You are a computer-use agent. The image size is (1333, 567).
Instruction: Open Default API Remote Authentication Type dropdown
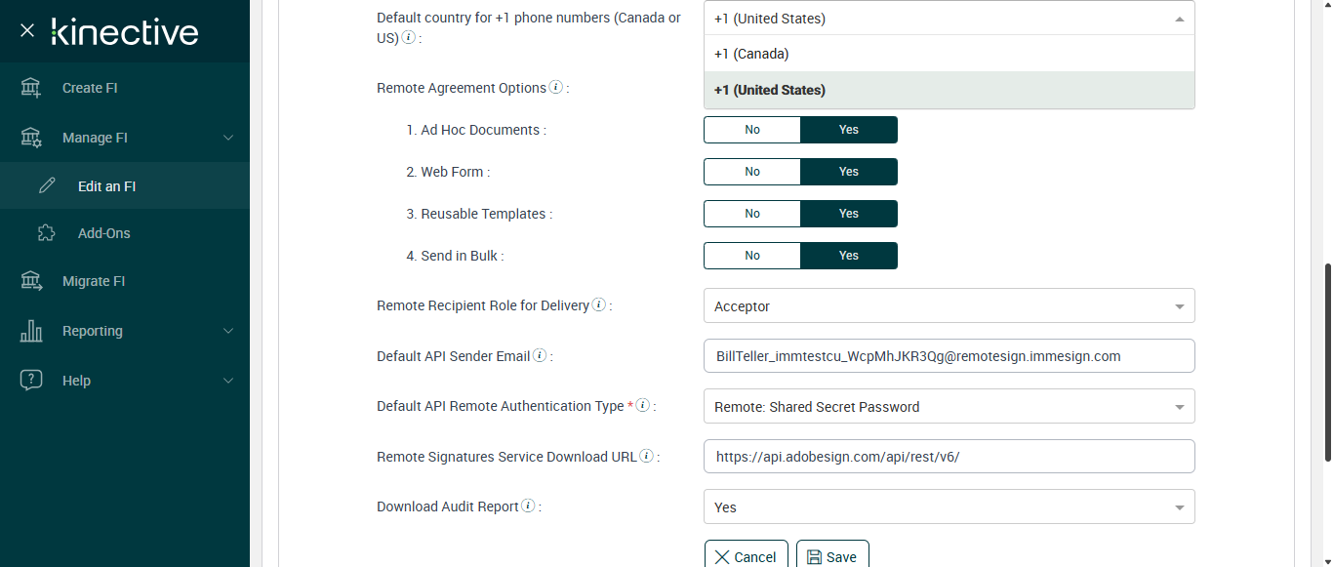(949, 407)
